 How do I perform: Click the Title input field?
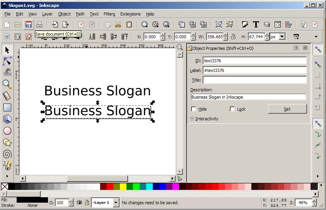(255, 80)
